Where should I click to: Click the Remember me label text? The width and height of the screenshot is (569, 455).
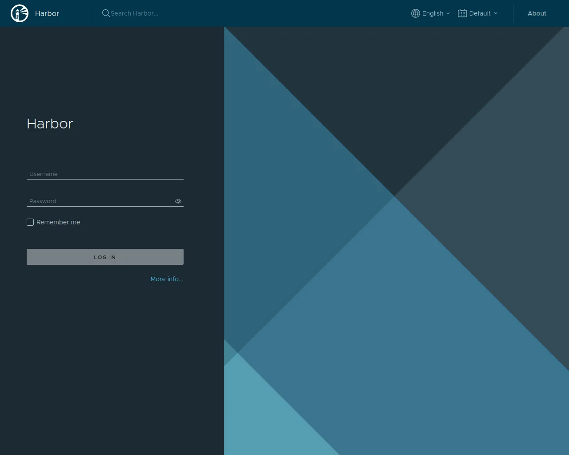coord(58,222)
